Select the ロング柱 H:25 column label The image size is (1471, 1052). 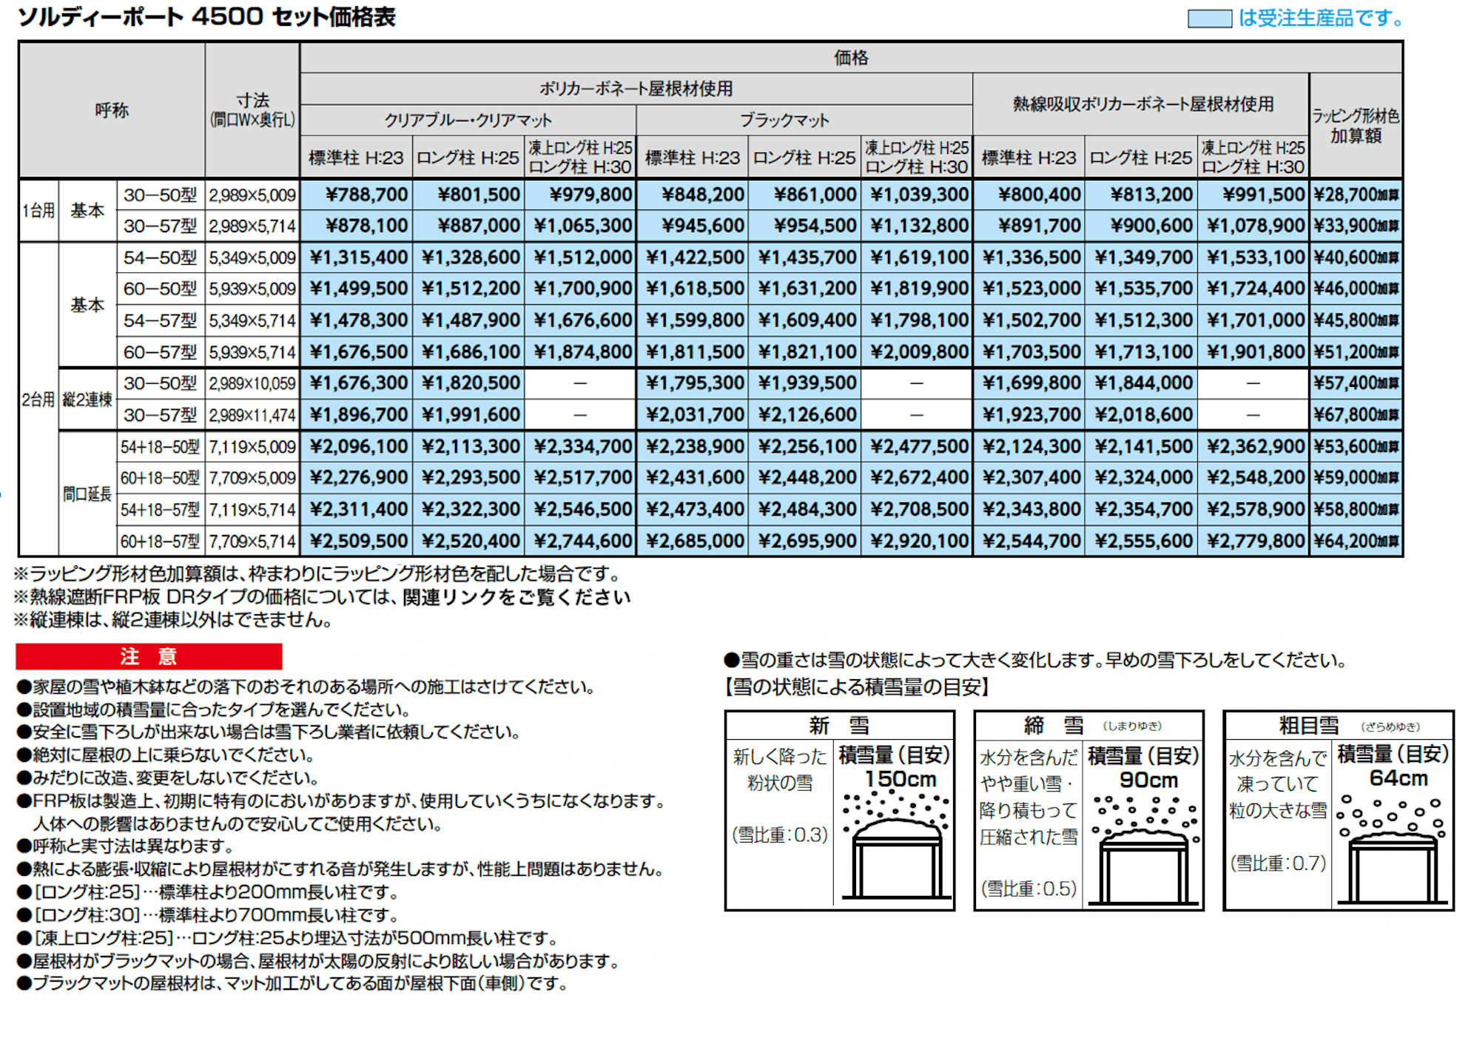(x=467, y=156)
